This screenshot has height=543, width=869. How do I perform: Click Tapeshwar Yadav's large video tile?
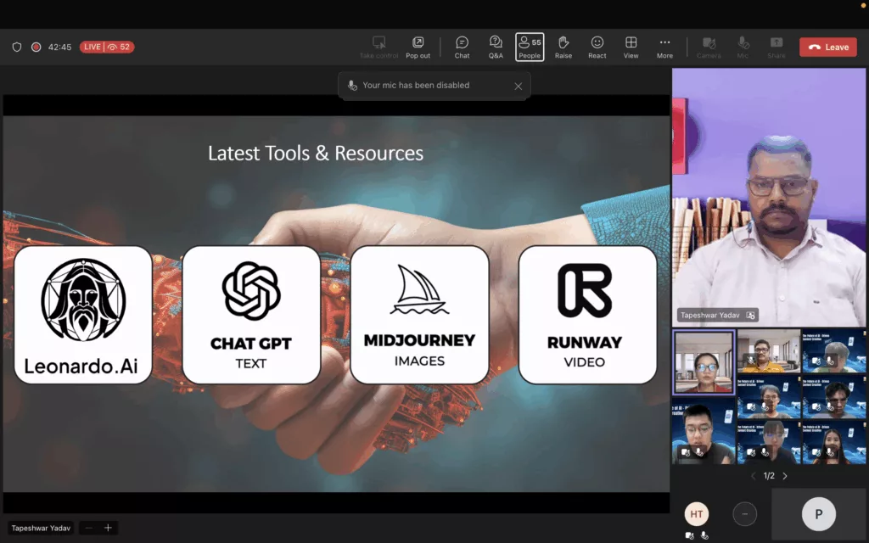769,197
